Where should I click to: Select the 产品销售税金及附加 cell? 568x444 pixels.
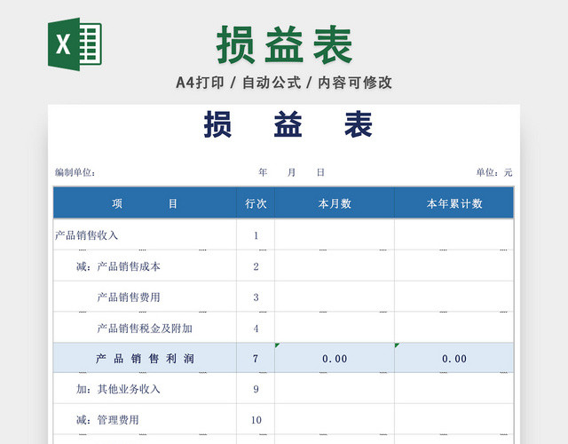(145, 328)
